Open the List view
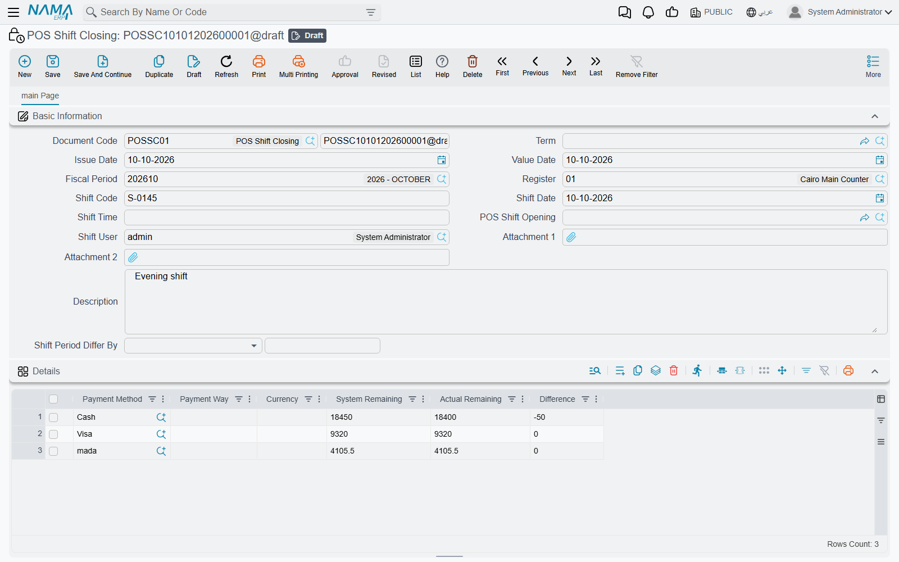The image size is (899, 562). pos(416,66)
